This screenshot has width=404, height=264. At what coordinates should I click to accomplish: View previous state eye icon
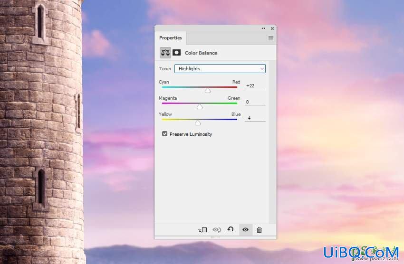coord(217,230)
